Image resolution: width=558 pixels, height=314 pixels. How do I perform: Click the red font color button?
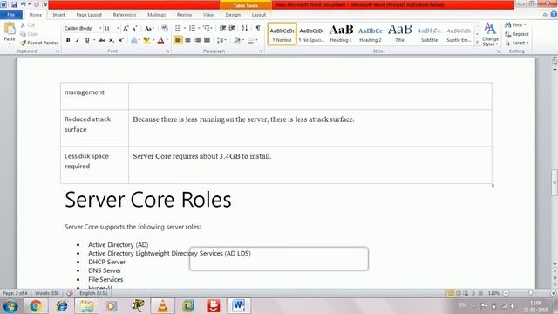pyautogui.click(x=160, y=40)
